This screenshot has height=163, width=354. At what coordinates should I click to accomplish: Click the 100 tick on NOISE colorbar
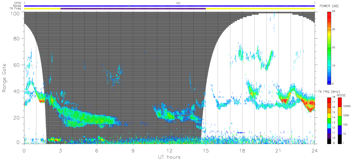[x=346, y=124]
